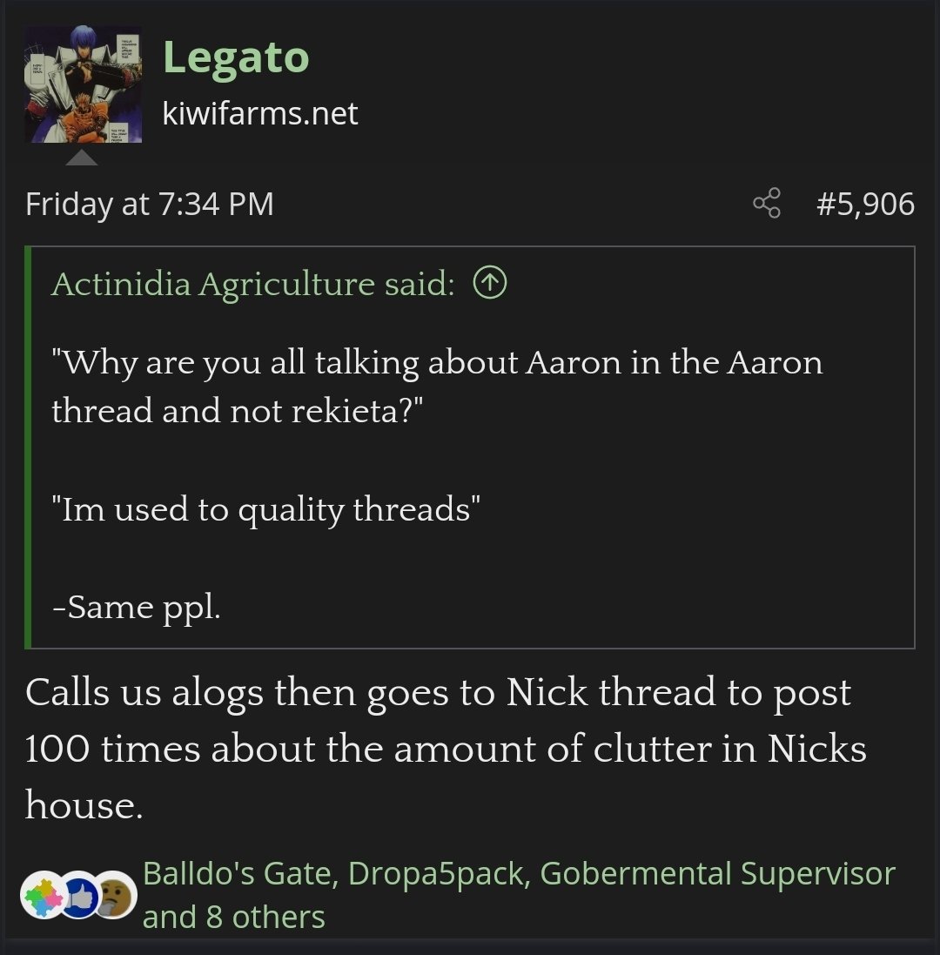Open Legato's avatar image
Image resolution: width=940 pixels, height=955 pixels.
pos(83,84)
